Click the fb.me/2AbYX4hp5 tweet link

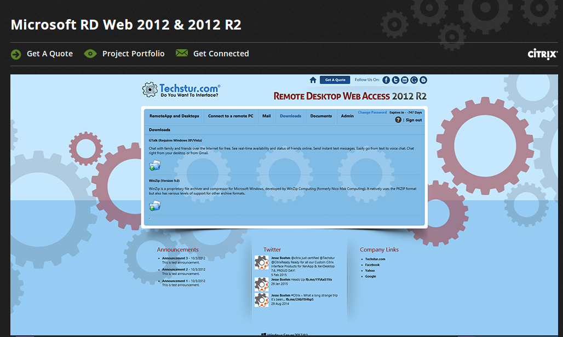[x=300, y=299]
